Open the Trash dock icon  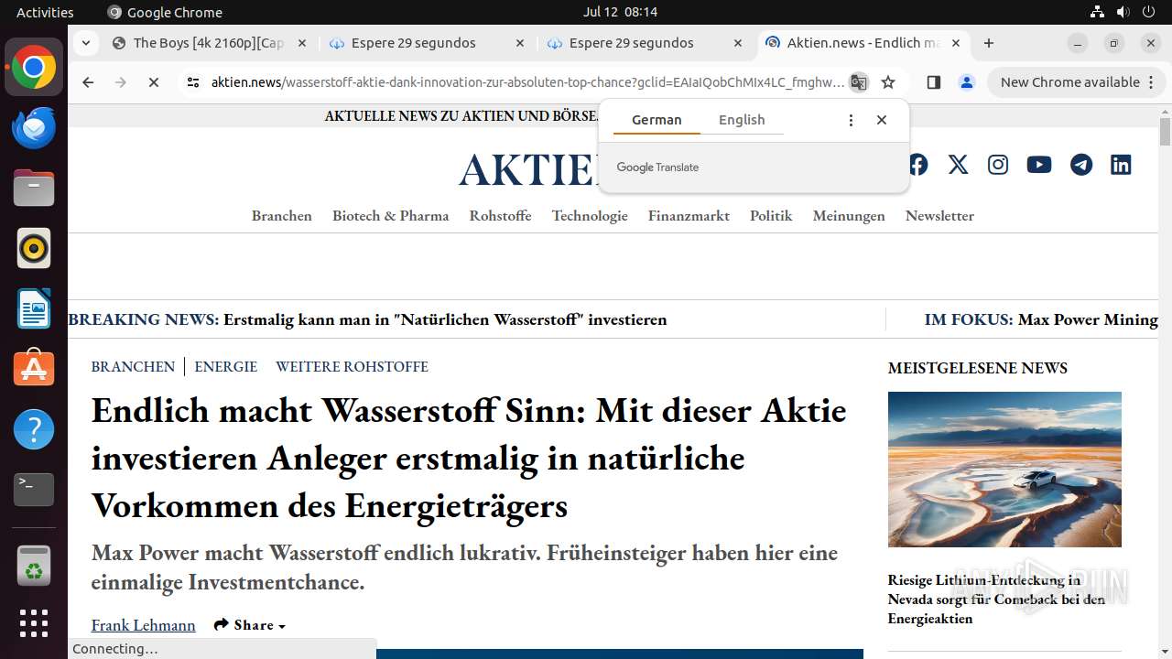tap(34, 566)
